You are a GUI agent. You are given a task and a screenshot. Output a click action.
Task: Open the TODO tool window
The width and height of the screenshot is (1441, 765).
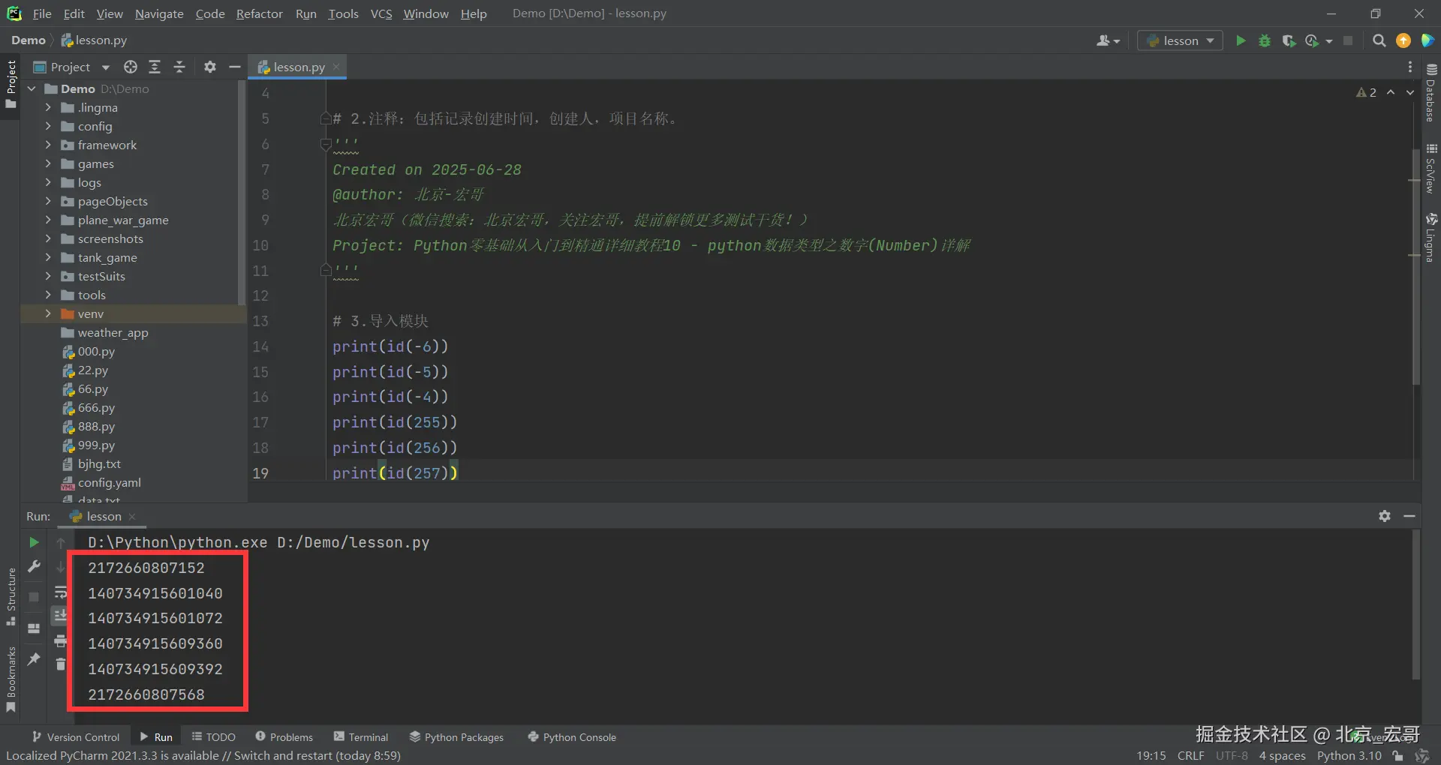point(213,737)
